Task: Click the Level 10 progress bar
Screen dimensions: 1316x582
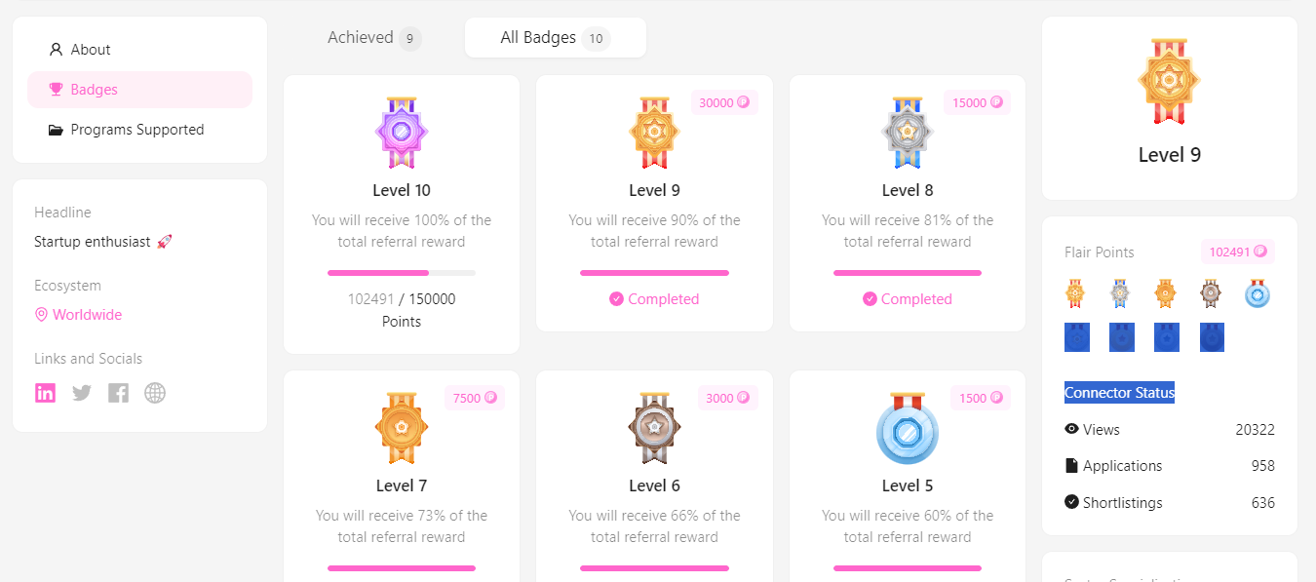Action: coord(401,272)
